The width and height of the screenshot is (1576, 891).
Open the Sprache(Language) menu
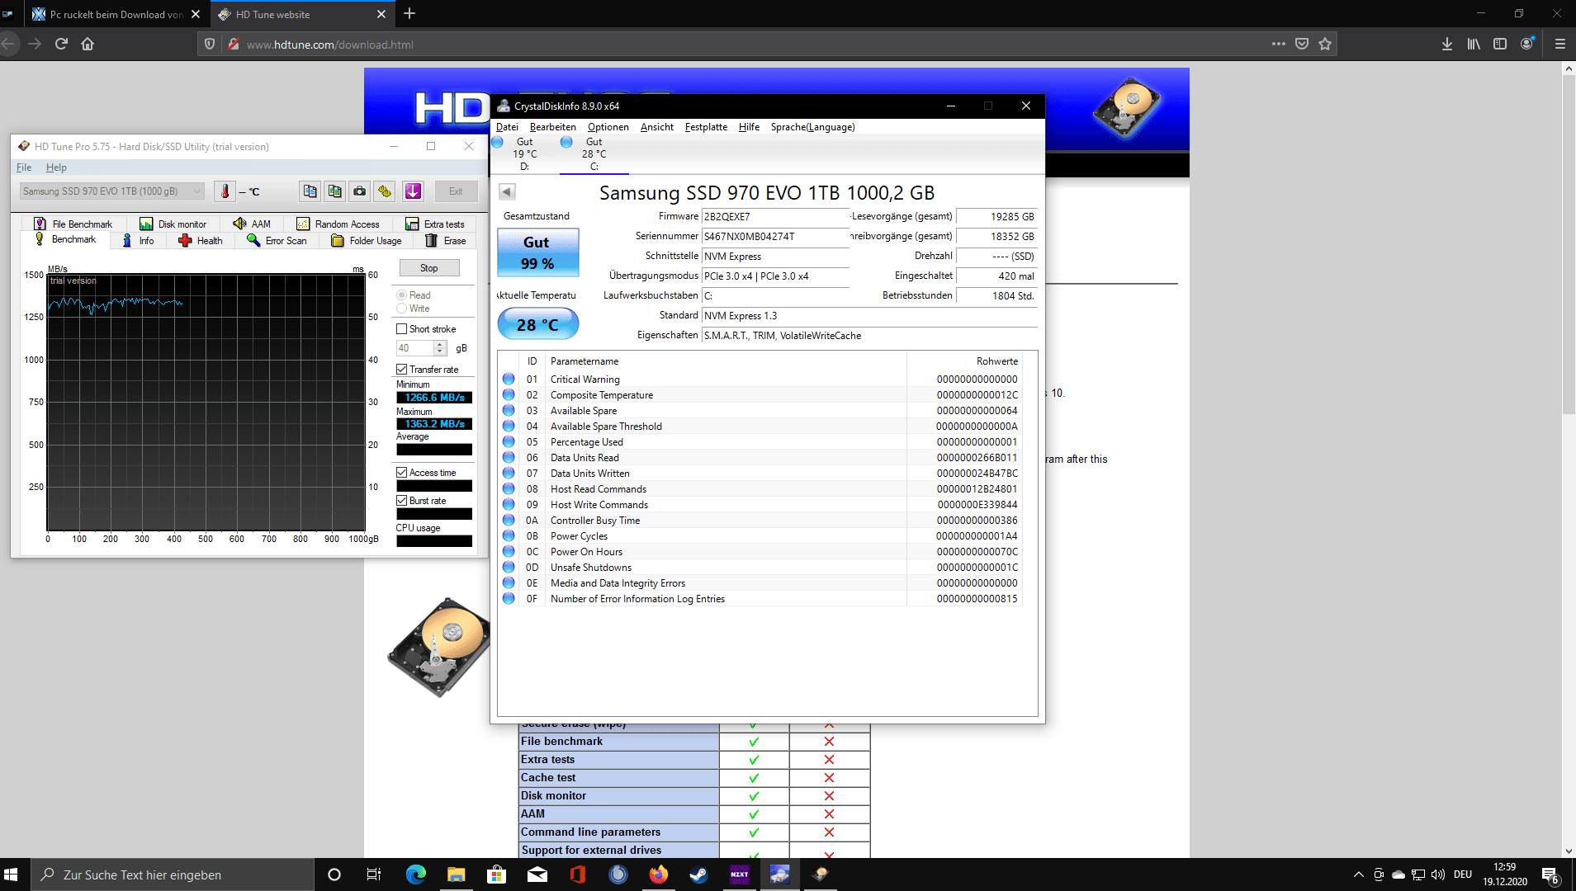pyautogui.click(x=812, y=127)
